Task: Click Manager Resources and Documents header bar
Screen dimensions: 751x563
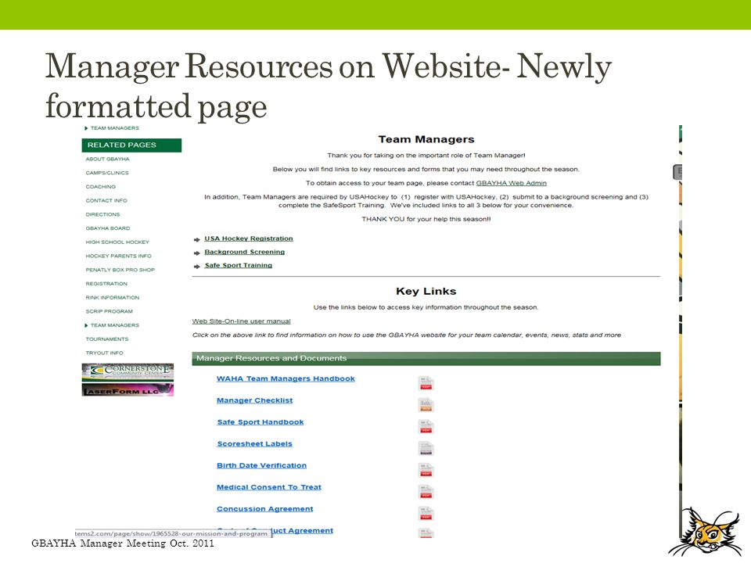Action: [x=426, y=359]
